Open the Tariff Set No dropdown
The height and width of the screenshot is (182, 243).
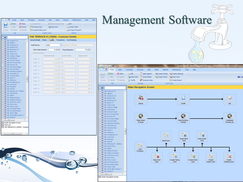[x=61, y=45]
